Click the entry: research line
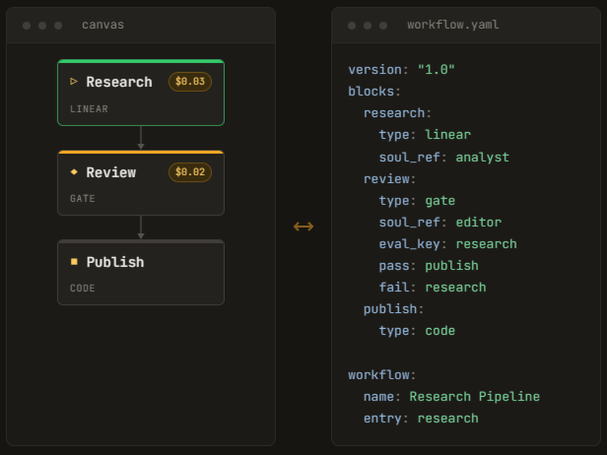Image resolution: width=607 pixels, height=455 pixels. click(x=421, y=418)
